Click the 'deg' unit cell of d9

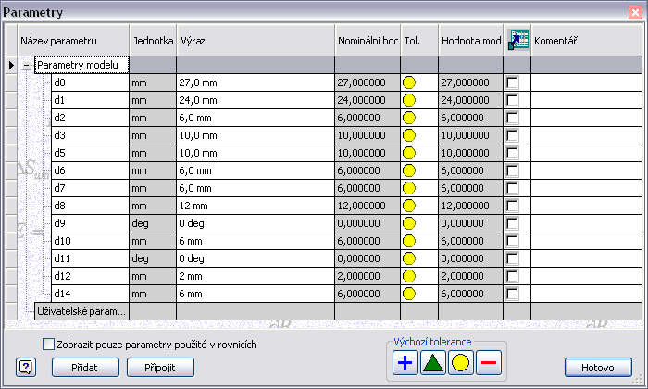point(153,223)
